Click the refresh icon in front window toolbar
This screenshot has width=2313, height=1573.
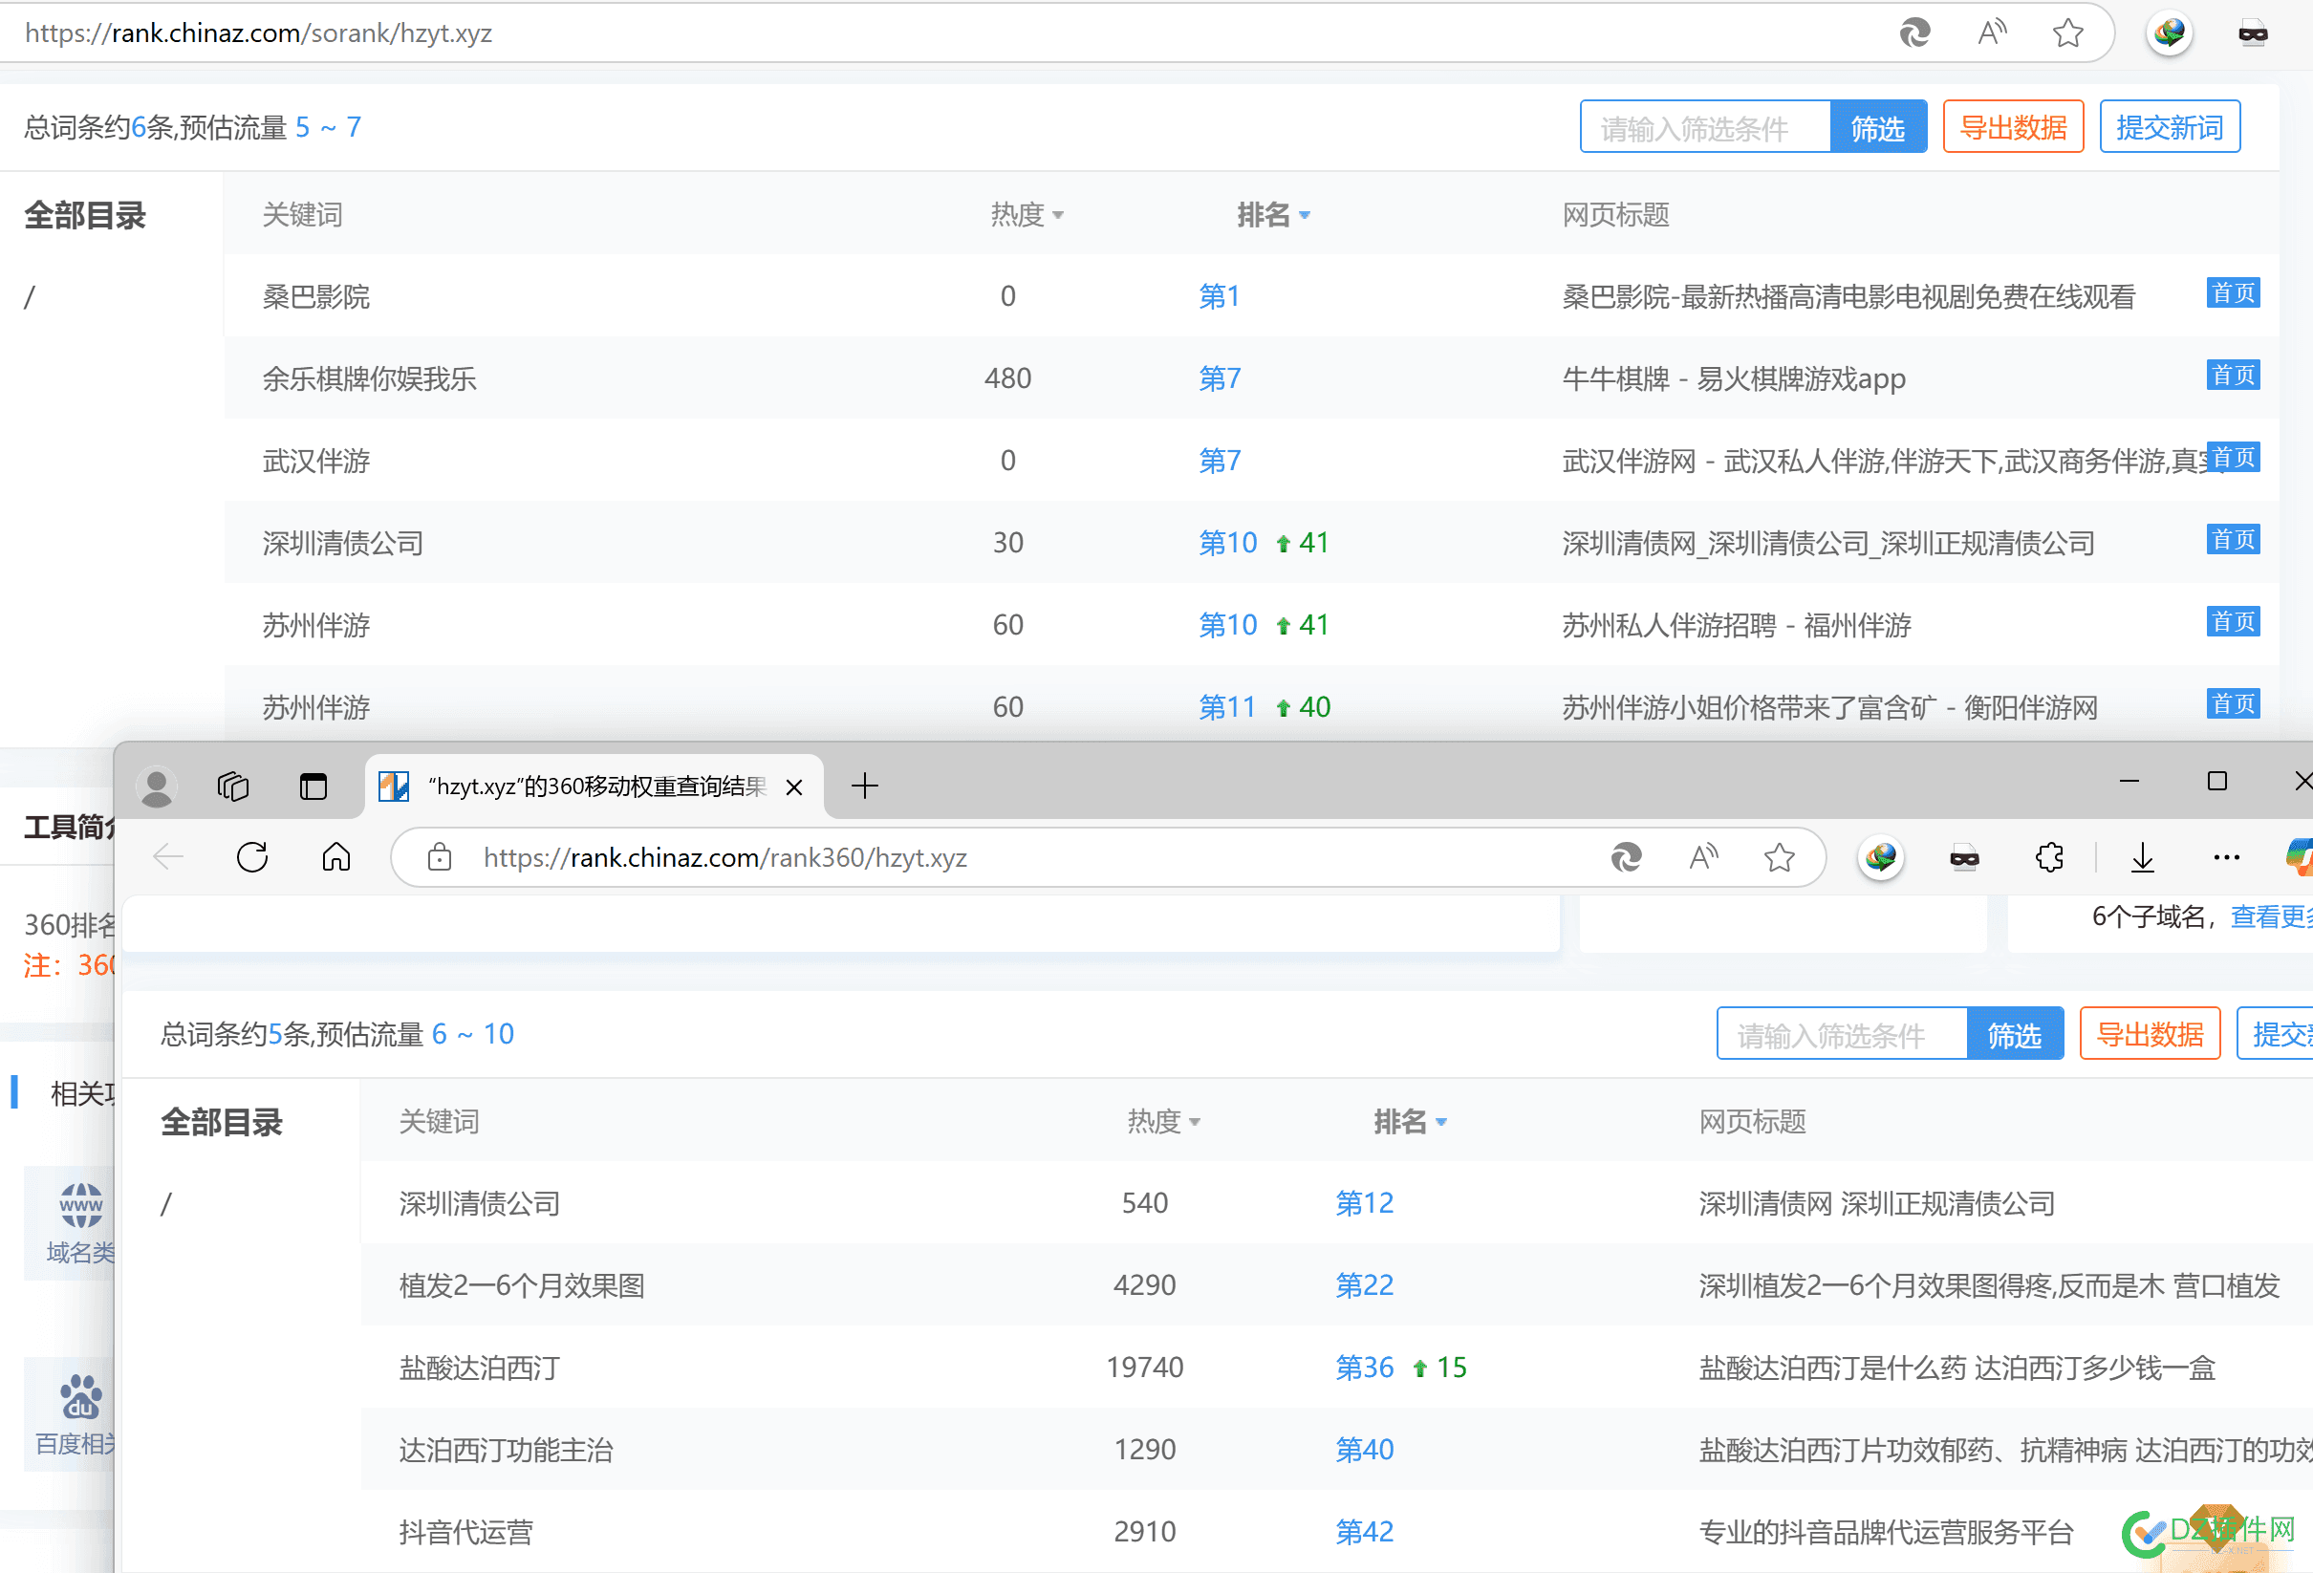(251, 857)
